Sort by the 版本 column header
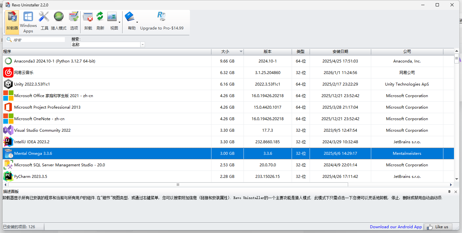 click(x=268, y=52)
